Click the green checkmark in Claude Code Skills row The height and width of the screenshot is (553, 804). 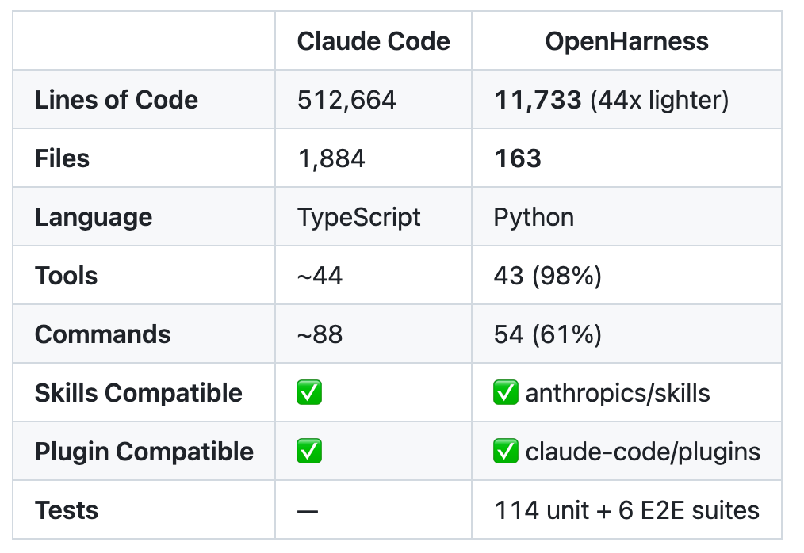tap(309, 394)
